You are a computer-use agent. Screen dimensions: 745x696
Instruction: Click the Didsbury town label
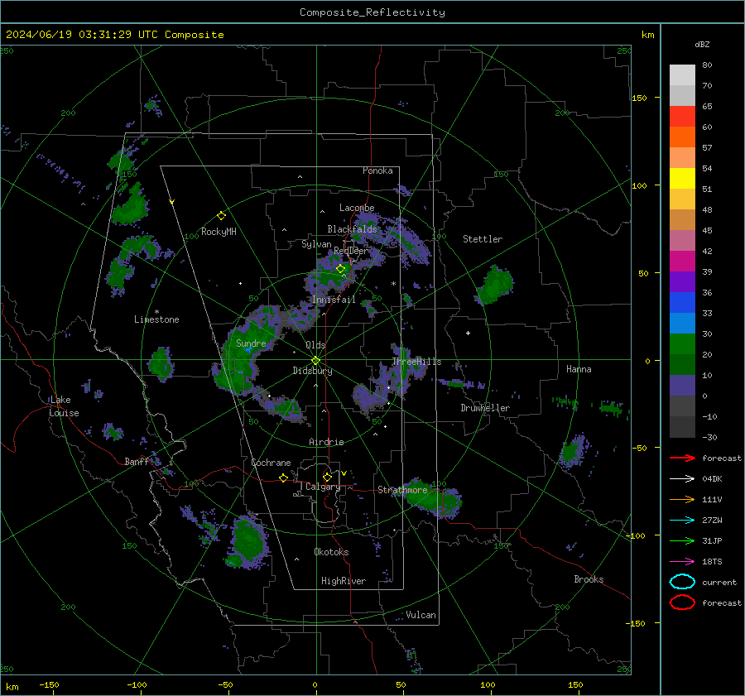pyautogui.click(x=312, y=371)
